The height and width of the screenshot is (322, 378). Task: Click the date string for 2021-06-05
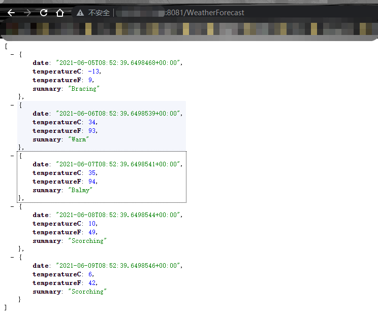[118, 63]
